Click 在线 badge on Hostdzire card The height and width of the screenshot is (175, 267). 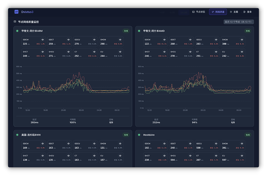(x=248, y=135)
